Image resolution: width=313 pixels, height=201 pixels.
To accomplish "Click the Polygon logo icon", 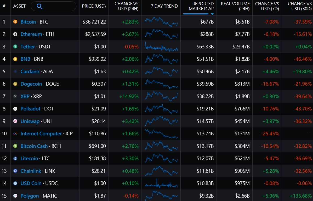I will point(15,196).
